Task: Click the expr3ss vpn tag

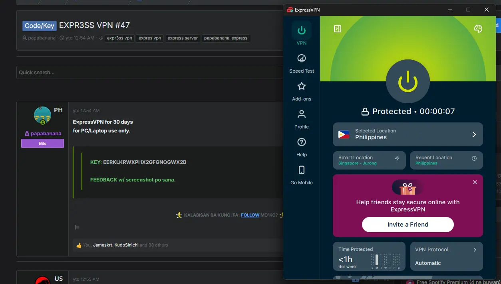Action: click(x=119, y=38)
